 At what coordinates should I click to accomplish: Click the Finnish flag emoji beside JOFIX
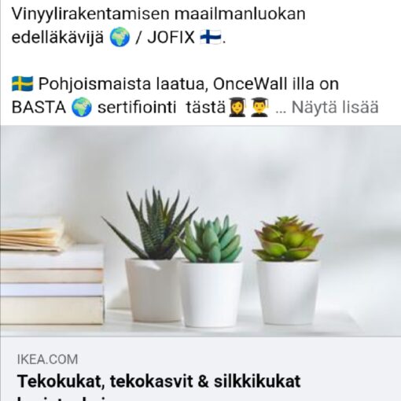coord(211,37)
